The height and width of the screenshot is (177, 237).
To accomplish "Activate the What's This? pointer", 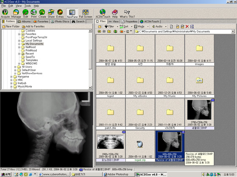I will [x=127, y=13].
